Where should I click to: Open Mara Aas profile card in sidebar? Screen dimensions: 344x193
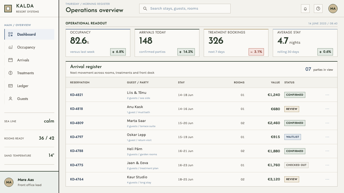point(29,182)
